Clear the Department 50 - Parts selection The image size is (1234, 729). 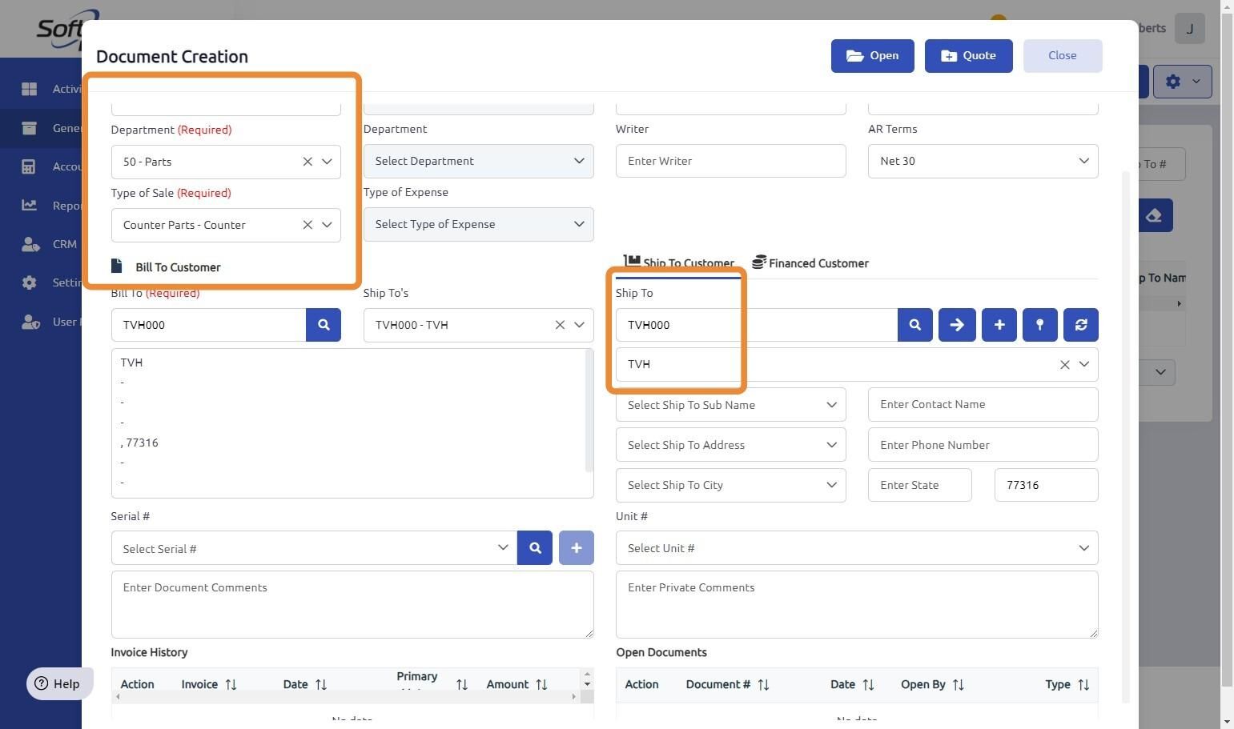pos(307,162)
